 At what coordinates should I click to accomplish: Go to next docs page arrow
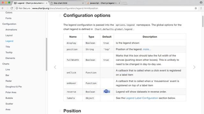tap(194, 67)
